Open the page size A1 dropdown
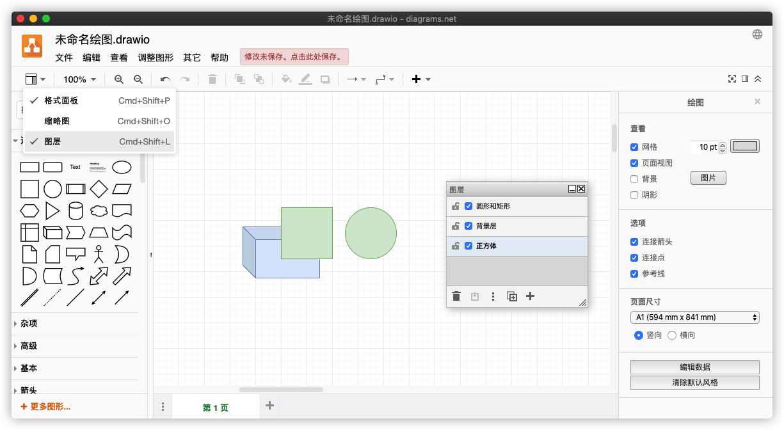 point(694,317)
